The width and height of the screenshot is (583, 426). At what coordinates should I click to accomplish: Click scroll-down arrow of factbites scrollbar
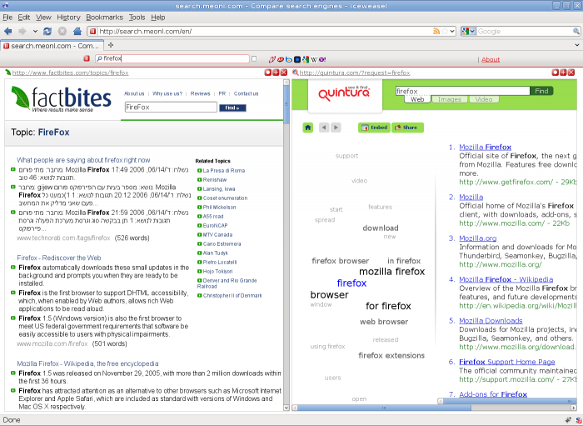click(x=287, y=408)
